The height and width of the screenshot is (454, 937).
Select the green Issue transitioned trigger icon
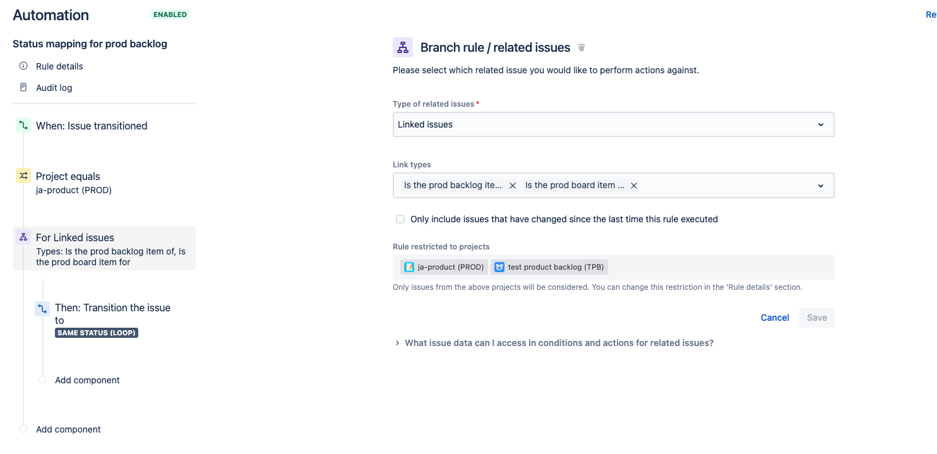(x=23, y=126)
